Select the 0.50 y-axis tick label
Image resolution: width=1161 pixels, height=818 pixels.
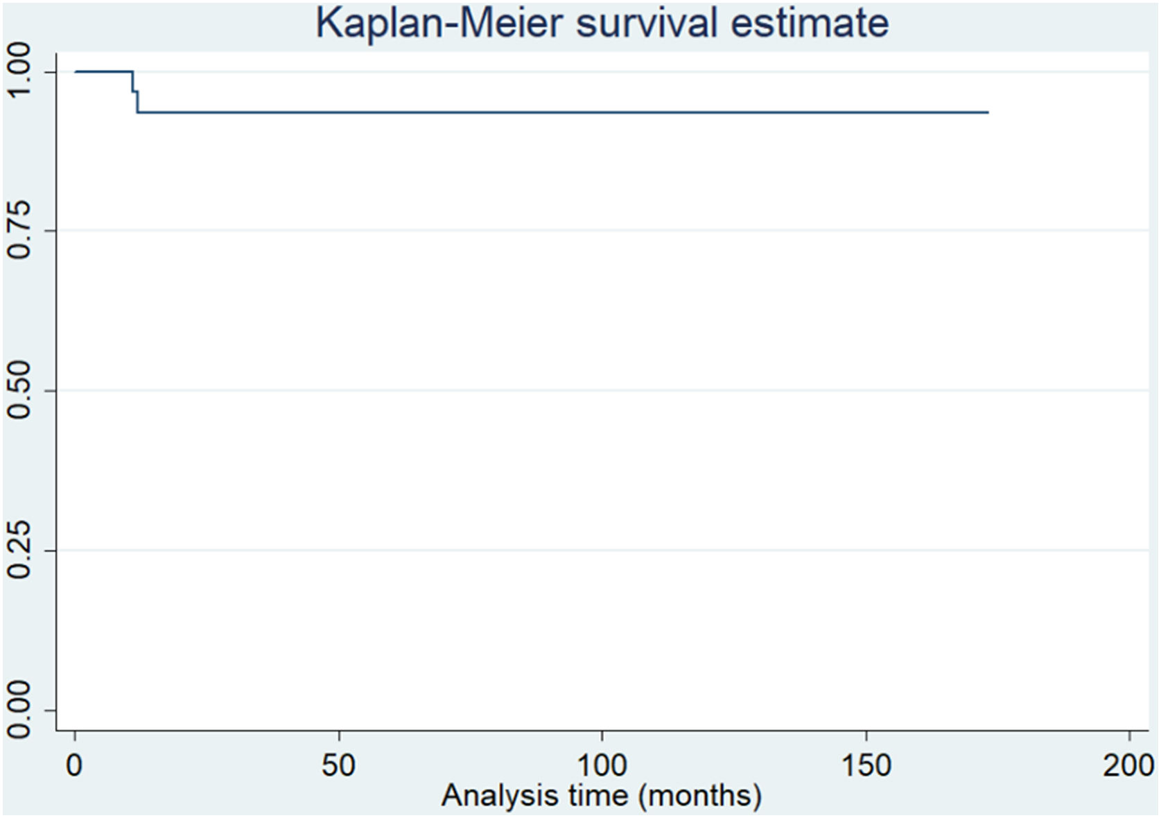point(18,390)
